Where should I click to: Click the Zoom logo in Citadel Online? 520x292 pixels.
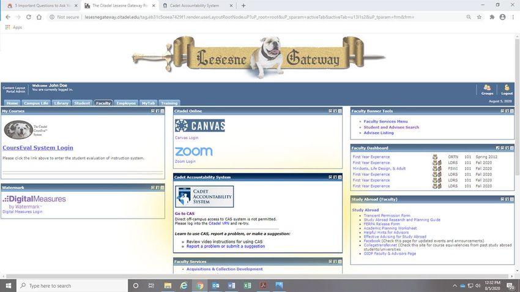(194, 151)
